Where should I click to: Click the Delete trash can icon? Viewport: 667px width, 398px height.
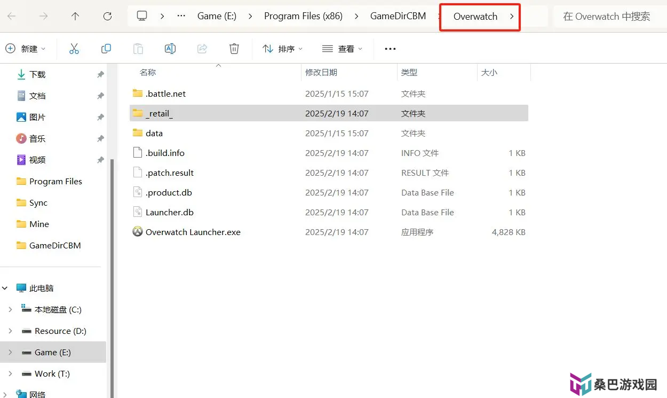coord(234,49)
